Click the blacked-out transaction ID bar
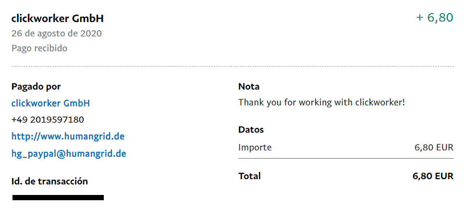The image size is (469, 217). (58, 197)
